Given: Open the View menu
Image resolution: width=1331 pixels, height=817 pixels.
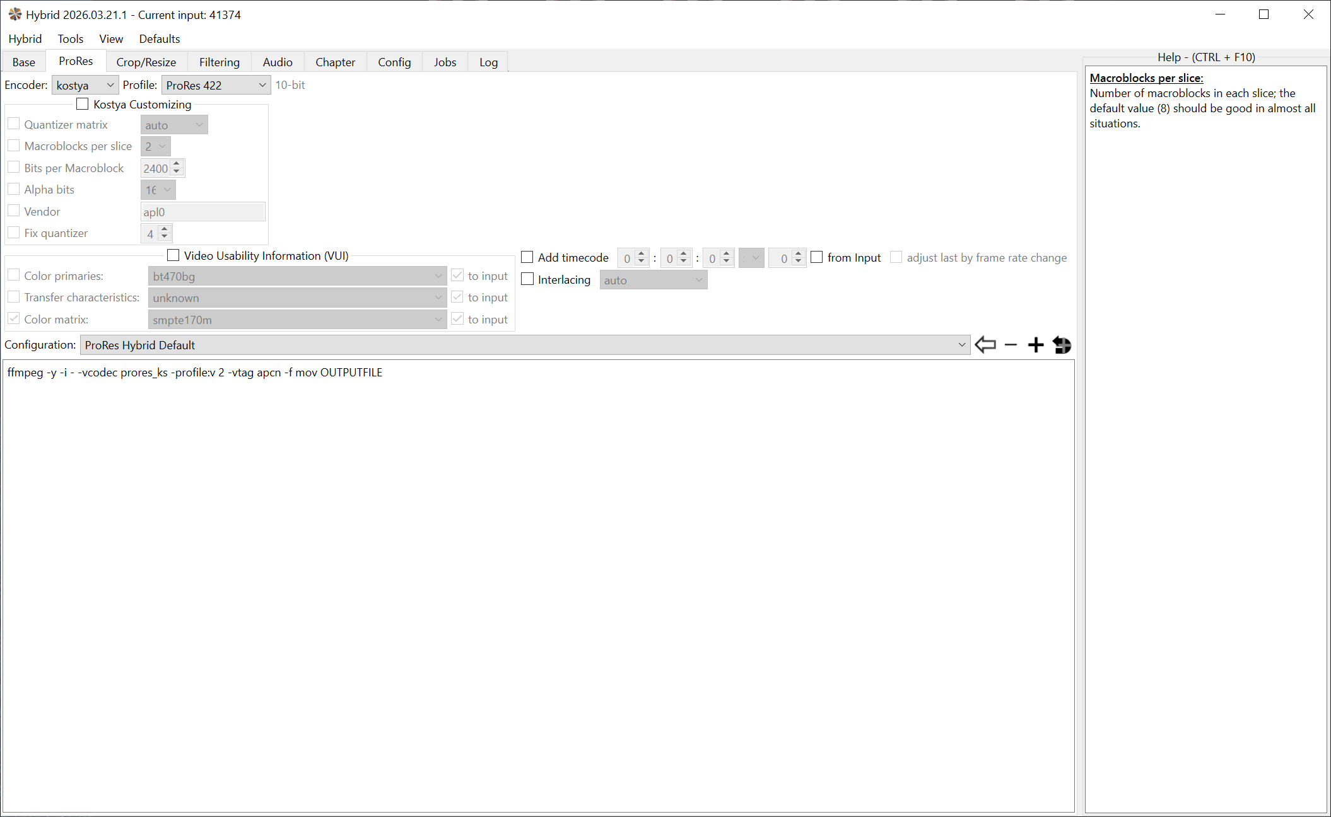Looking at the screenshot, I should point(111,38).
